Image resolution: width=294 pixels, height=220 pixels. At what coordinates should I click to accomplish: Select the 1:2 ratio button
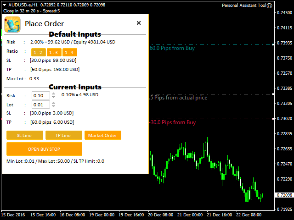point(39,52)
